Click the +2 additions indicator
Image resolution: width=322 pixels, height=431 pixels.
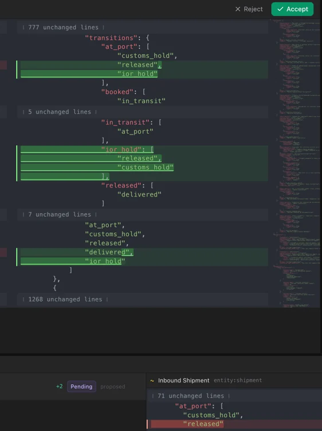(60, 386)
